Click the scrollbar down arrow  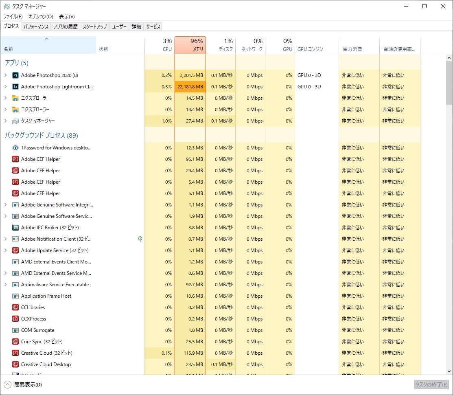point(449,371)
